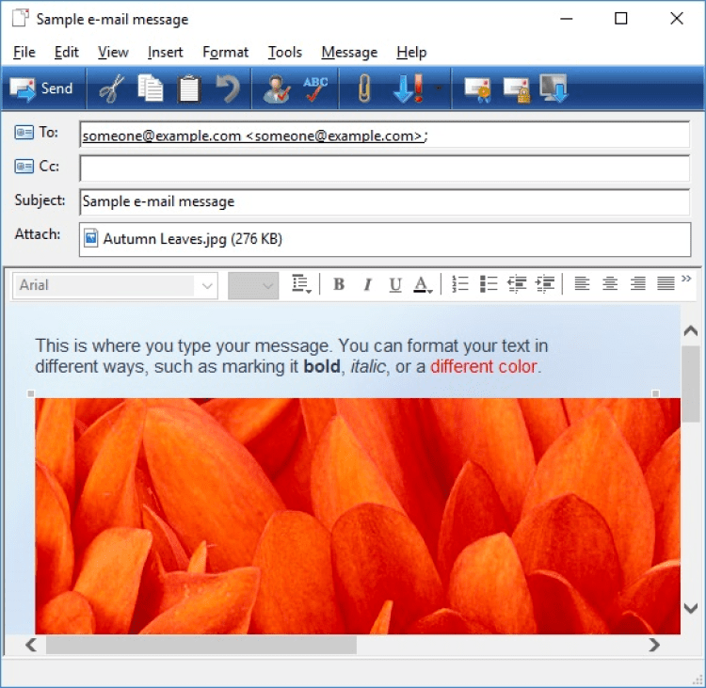Increase indentation icon

coord(544,284)
